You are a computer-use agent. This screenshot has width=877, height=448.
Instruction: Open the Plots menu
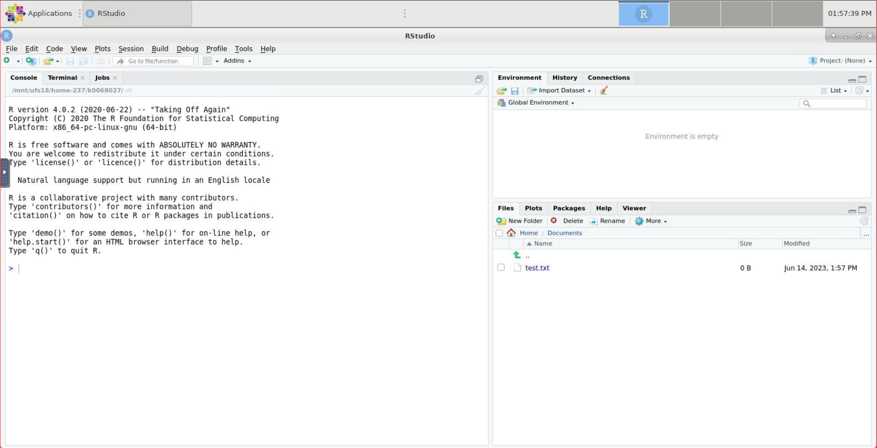pos(103,49)
